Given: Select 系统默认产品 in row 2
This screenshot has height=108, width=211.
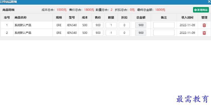Looking at the screenshot, I should coord(23,33).
